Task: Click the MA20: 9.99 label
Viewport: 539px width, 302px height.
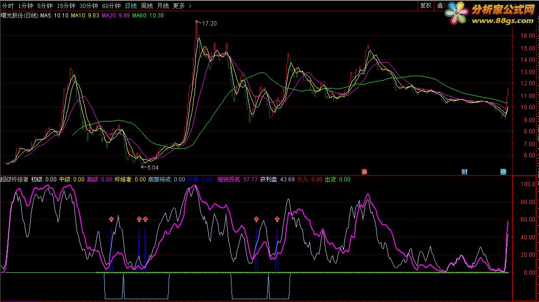Action: point(116,16)
